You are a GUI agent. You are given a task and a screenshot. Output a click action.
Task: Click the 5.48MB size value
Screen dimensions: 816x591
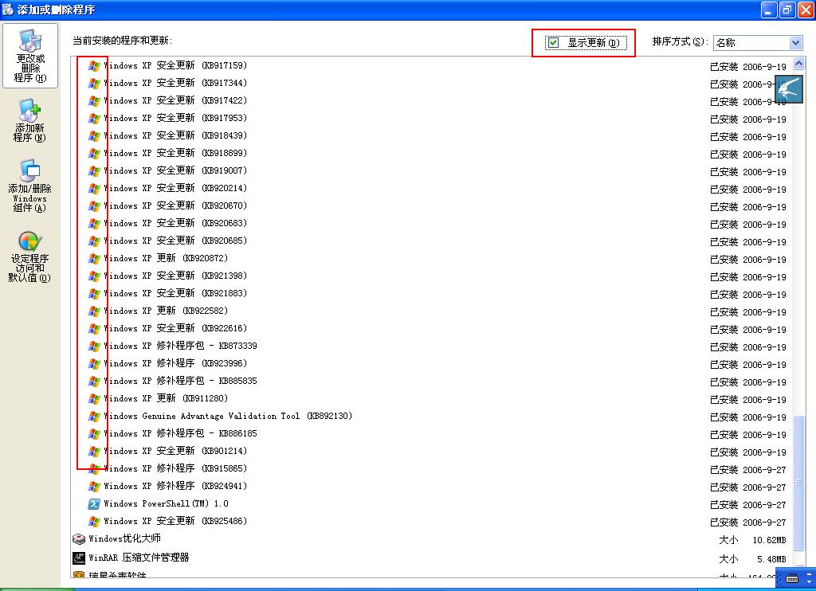771,559
